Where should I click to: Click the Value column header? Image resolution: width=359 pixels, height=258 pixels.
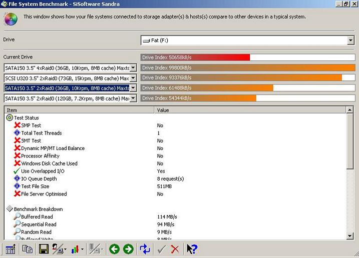(250, 110)
